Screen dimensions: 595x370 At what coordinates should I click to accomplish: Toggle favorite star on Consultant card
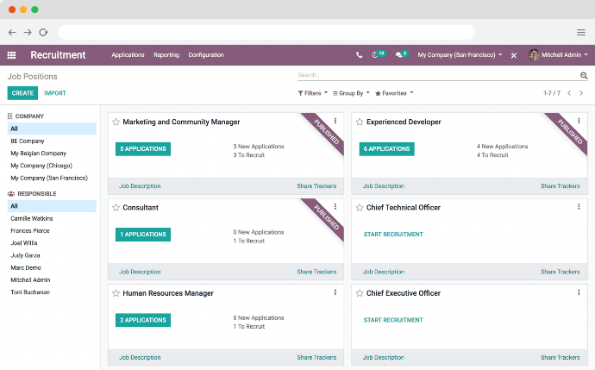click(116, 208)
